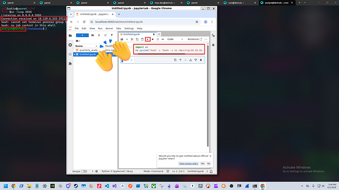Open the Help menu in JupyterLab
The height and width of the screenshot is (190, 339).
click(x=139, y=28)
